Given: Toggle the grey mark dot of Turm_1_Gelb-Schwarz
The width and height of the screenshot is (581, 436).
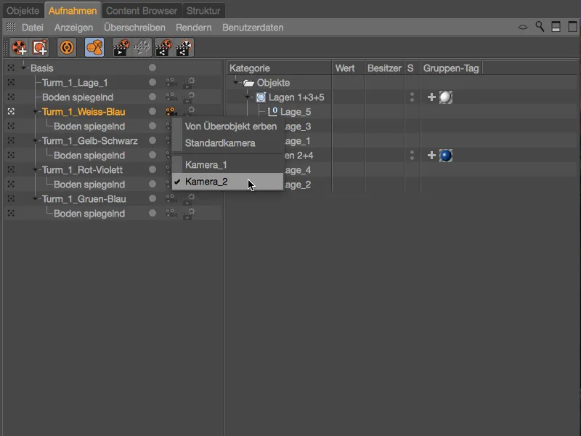Looking at the screenshot, I should pos(153,140).
